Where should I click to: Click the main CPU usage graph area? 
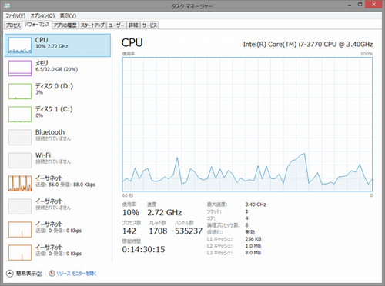click(x=247, y=125)
